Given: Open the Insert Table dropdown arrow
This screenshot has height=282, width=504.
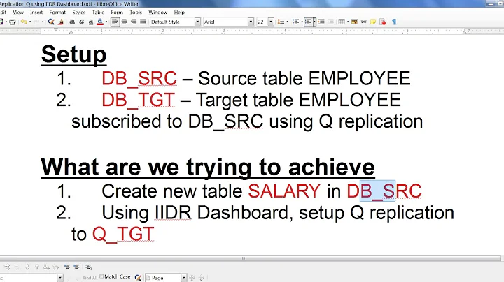Looking at the screenshot, I should pos(348,22).
